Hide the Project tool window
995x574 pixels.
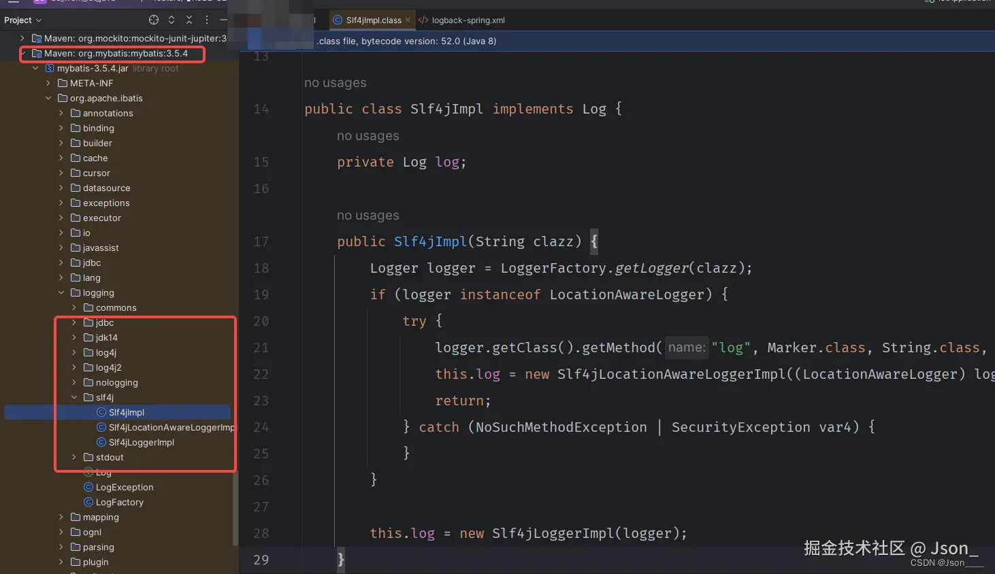point(223,20)
